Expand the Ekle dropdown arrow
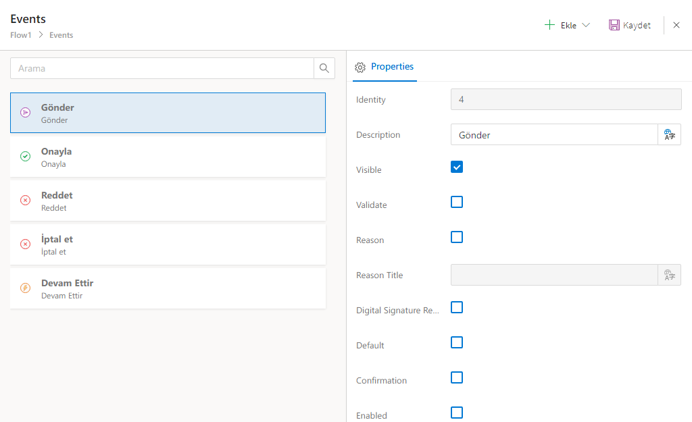692x422 pixels. [586, 25]
